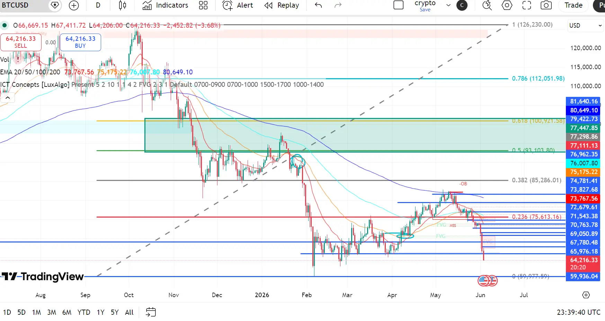
Task: Set the 1Y time range
Action: tap(100, 312)
